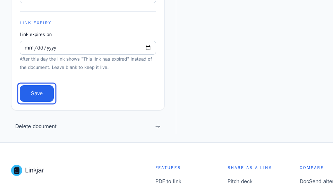The image size is (333, 187).
Task: Focus the Link expires on date field
Action: pyautogui.click(x=88, y=48)
